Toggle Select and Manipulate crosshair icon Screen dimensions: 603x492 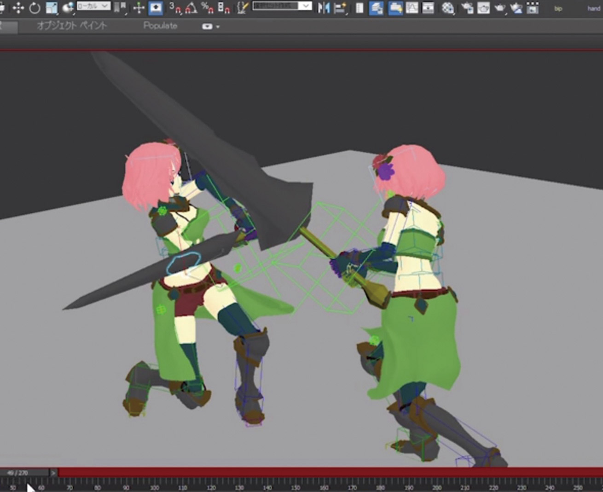tap(139, 8)
